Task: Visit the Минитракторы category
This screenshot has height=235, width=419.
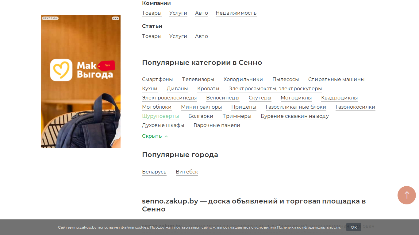Action: point(202,107)
